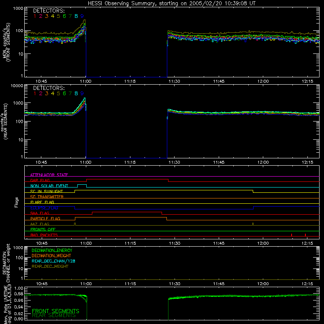Select red detector 1 in front segments legend

[35, 16]
